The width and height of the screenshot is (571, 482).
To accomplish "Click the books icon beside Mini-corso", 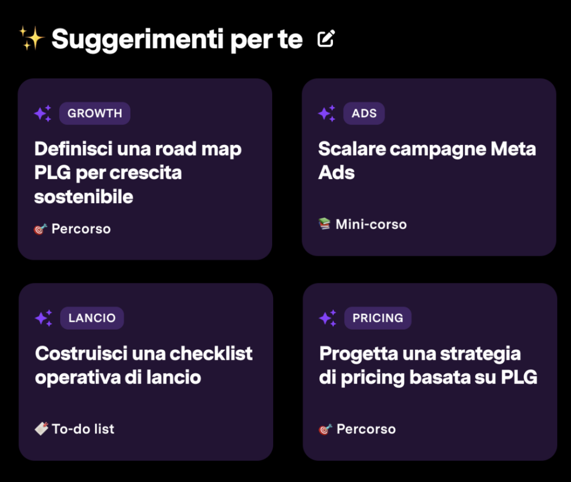I will coord(325,224).
